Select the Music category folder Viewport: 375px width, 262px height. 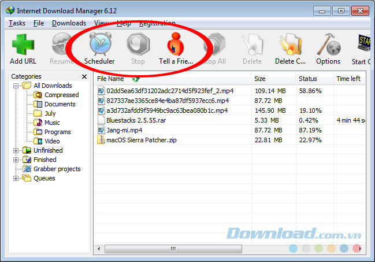(52, 123)
